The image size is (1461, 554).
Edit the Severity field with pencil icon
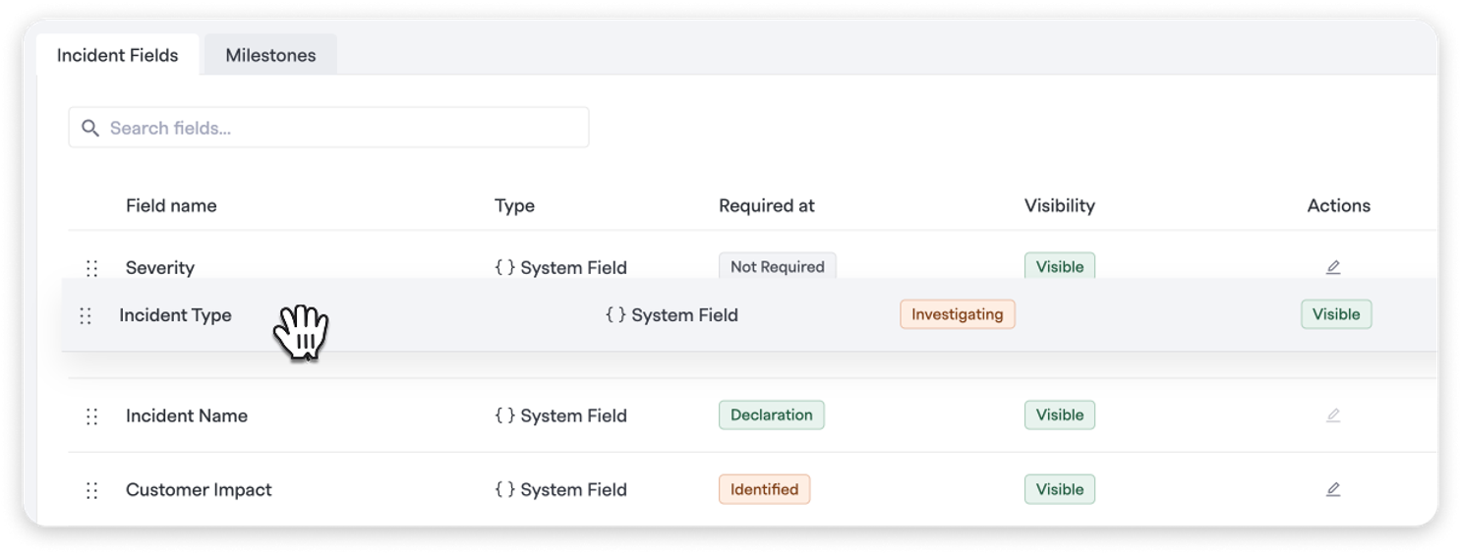(1333, 267)
